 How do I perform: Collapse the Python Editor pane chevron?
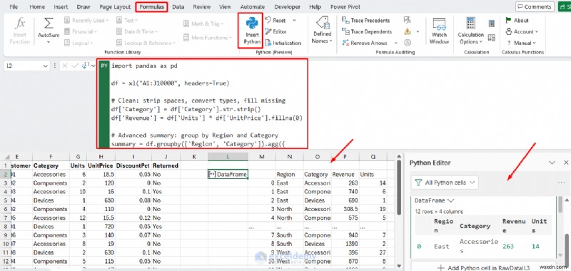(x=552, y=163)
